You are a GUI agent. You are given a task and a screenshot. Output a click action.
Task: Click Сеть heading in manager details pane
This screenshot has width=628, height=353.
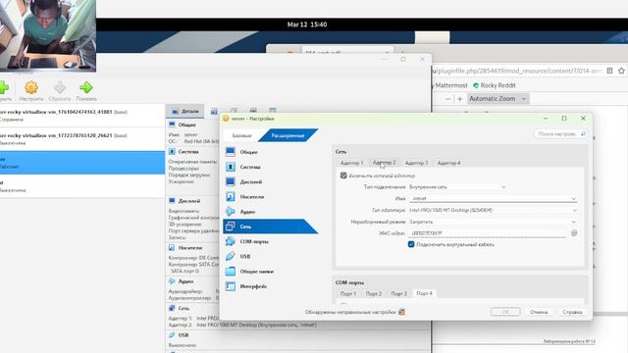[x=183, y=308]
